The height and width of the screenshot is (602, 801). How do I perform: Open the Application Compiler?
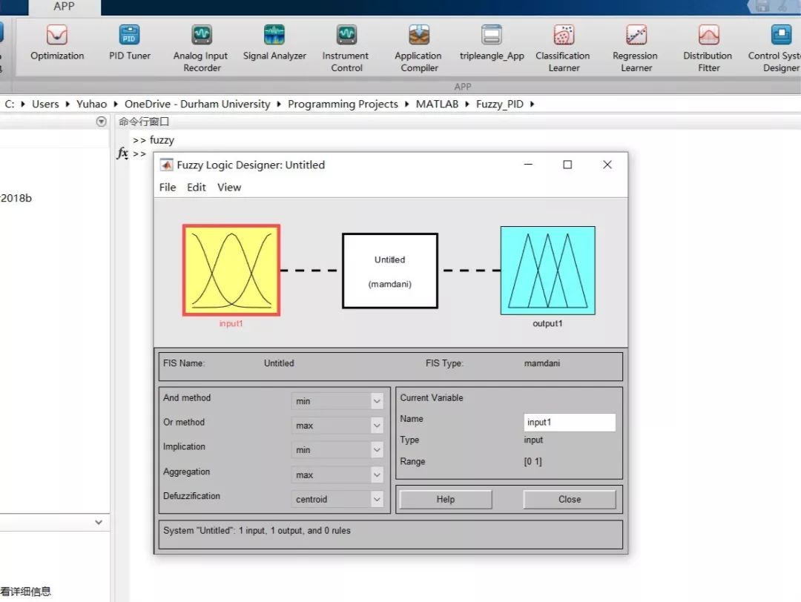(x=418, y=49)
